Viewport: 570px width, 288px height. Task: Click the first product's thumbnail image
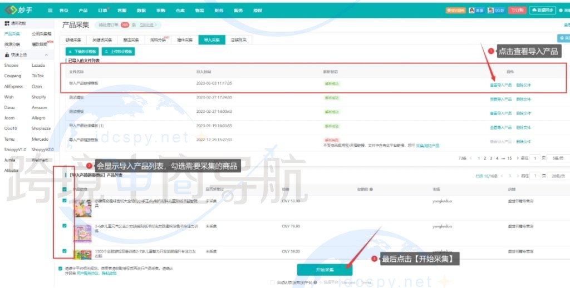[82, 206]
